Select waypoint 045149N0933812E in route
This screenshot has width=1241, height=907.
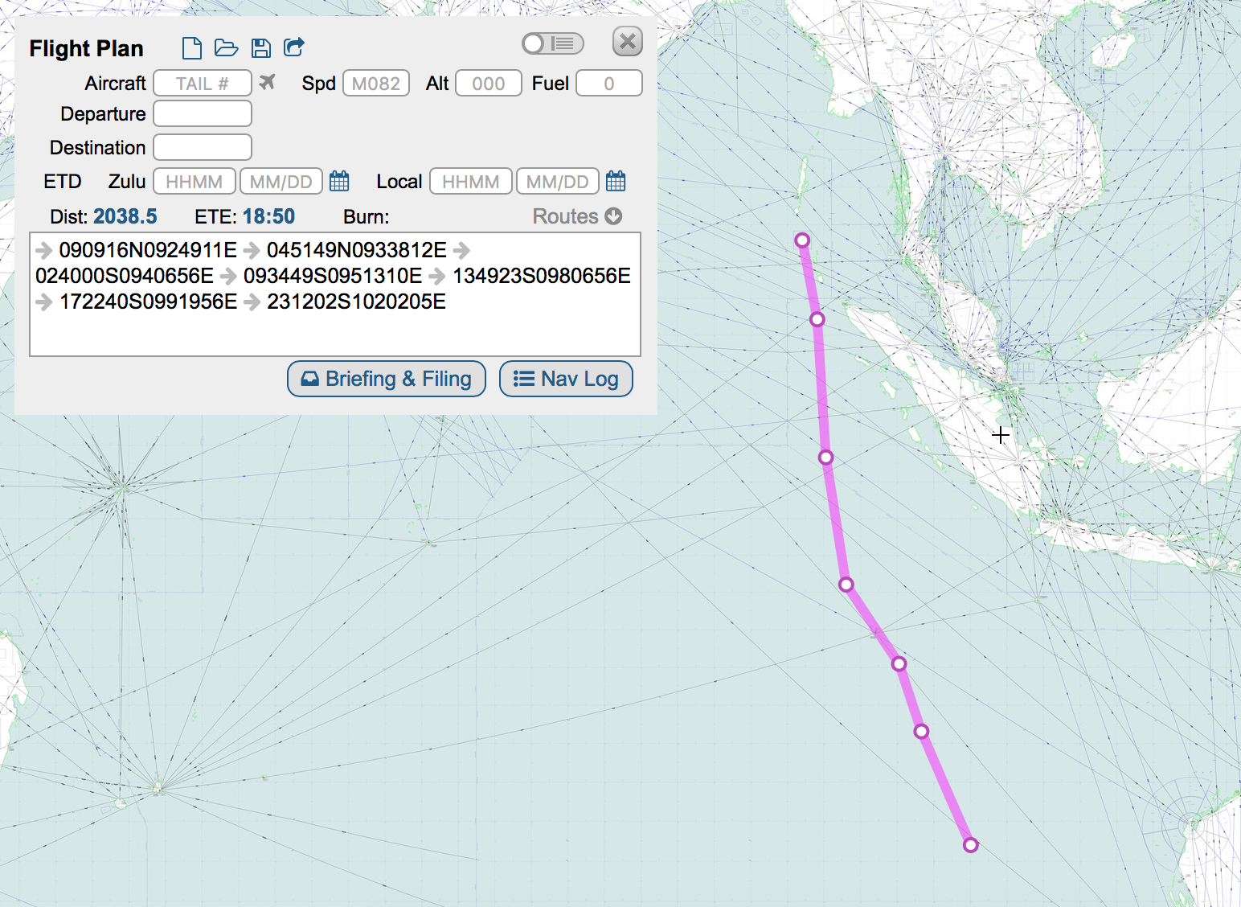357,250
